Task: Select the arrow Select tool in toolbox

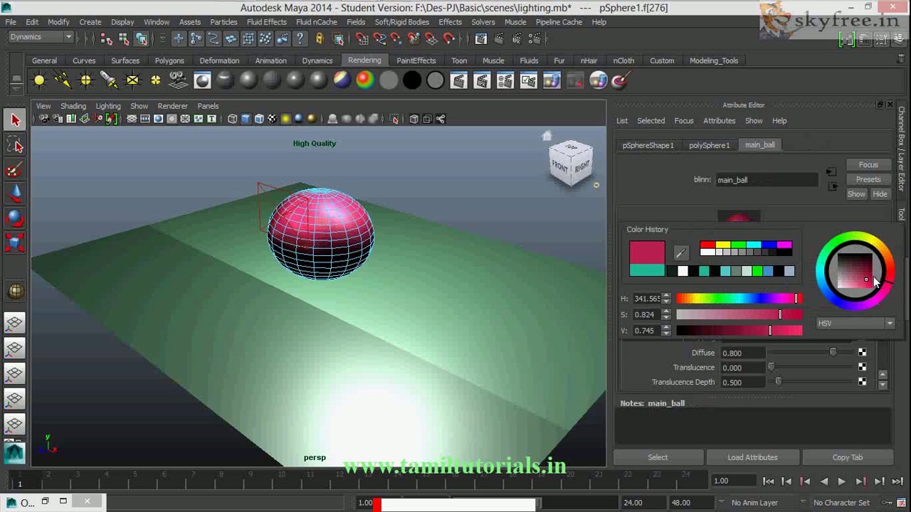Action: [15, 120]
